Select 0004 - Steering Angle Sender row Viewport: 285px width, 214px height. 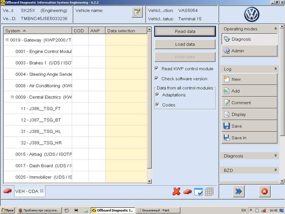pyautogui.click(x=75, y=74)
